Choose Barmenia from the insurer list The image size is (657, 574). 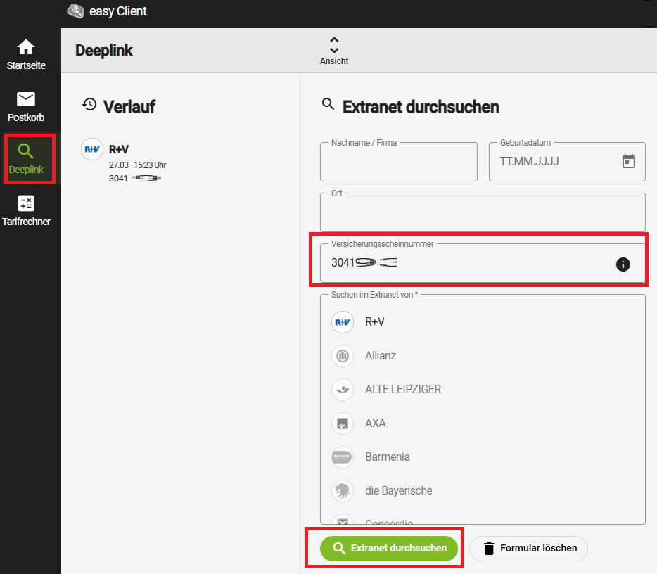click(387, 457)
